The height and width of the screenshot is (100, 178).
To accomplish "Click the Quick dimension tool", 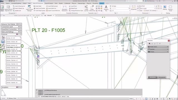I will point(147,11).
